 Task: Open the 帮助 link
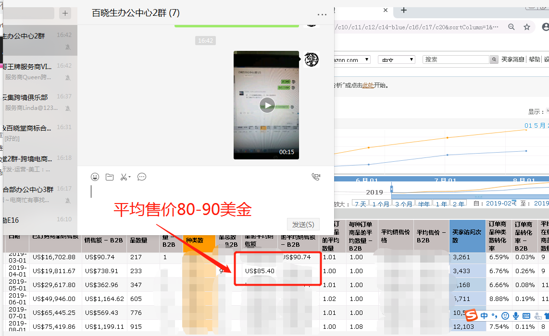(x=534, y=60)
